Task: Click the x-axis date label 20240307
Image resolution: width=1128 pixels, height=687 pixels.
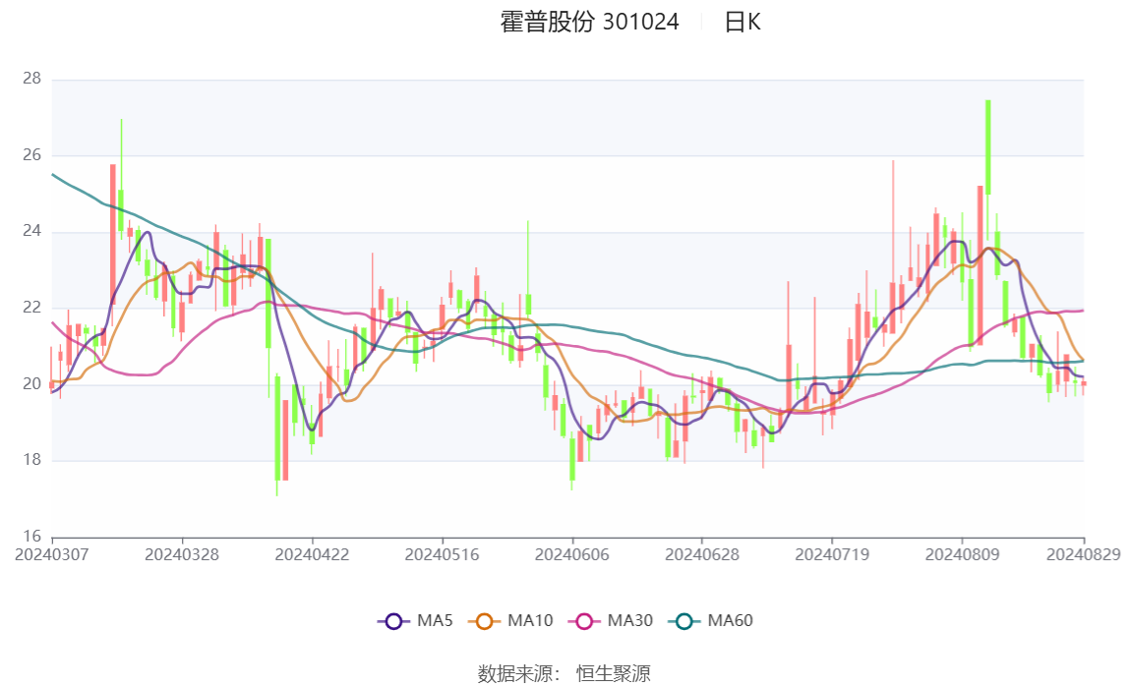Action: (52, 554)
